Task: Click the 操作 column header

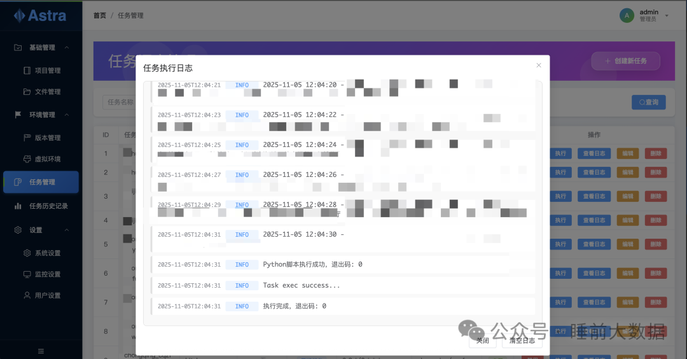Action: (x=593, y=134)
